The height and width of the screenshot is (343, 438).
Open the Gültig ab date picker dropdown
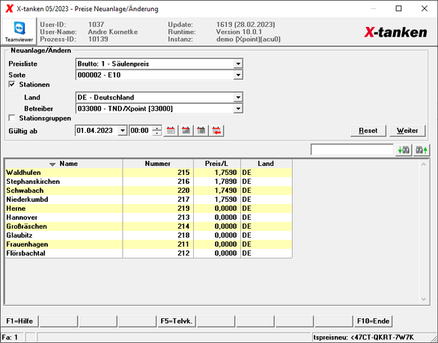(122, 131)
